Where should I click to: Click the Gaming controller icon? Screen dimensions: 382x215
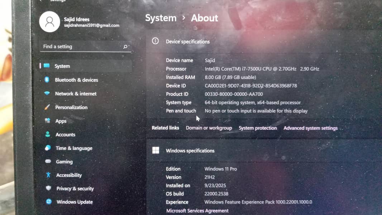(48, 162)
